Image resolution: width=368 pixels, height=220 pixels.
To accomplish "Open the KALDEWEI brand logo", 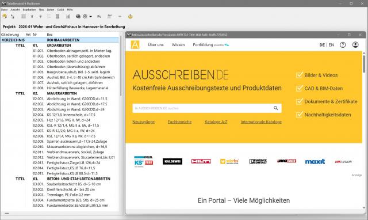I will pos(172,161).
